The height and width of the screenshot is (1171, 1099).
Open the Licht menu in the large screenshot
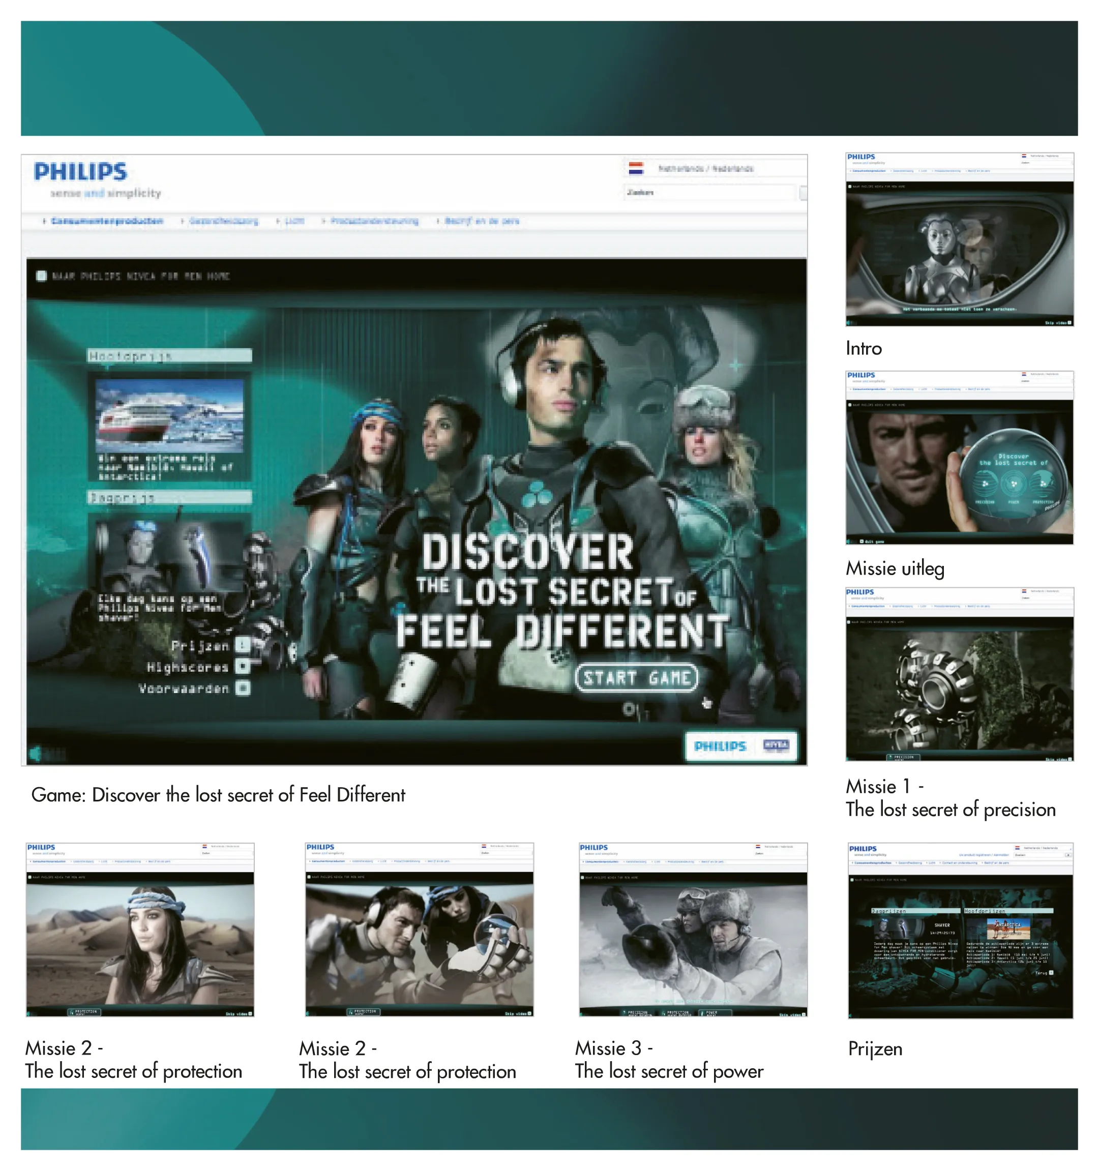coord(294,221)
